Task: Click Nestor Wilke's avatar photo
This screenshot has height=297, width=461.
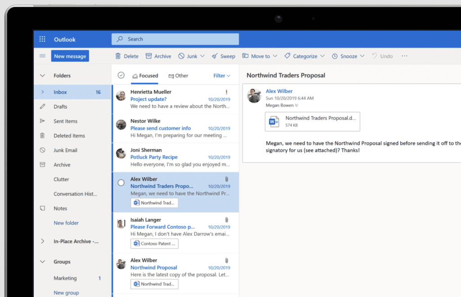Action: pos(121,125)
